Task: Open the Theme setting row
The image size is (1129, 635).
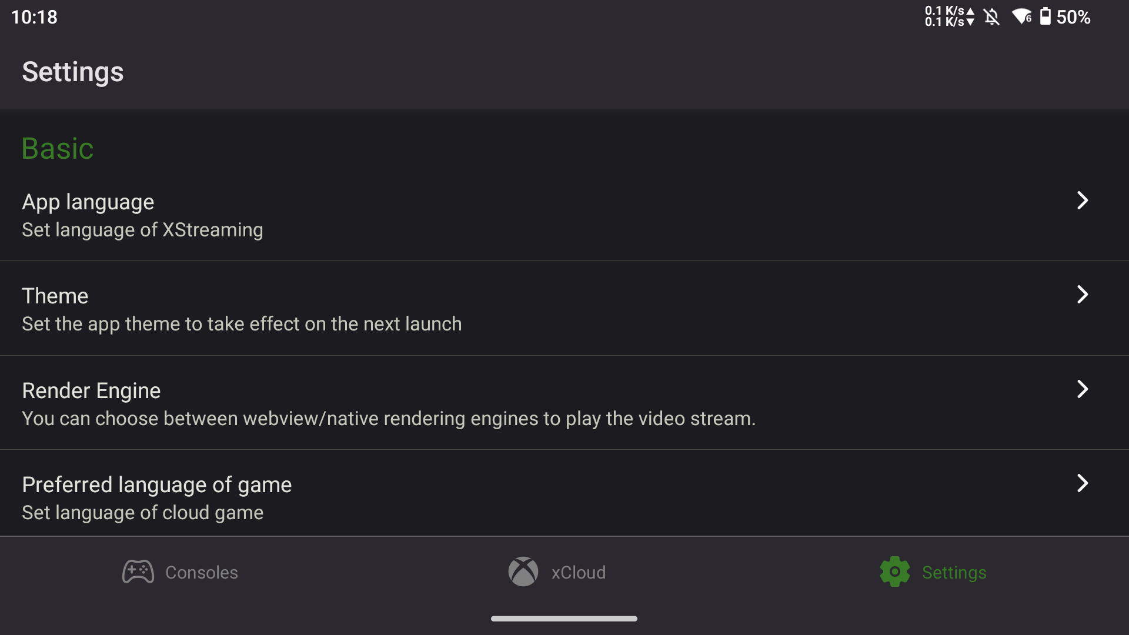Action: pyautogui.click(x=564, y=309)
